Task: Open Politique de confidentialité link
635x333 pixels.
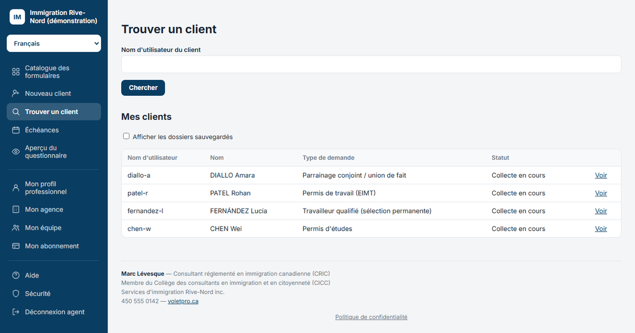Action: (x=371, y=317)
